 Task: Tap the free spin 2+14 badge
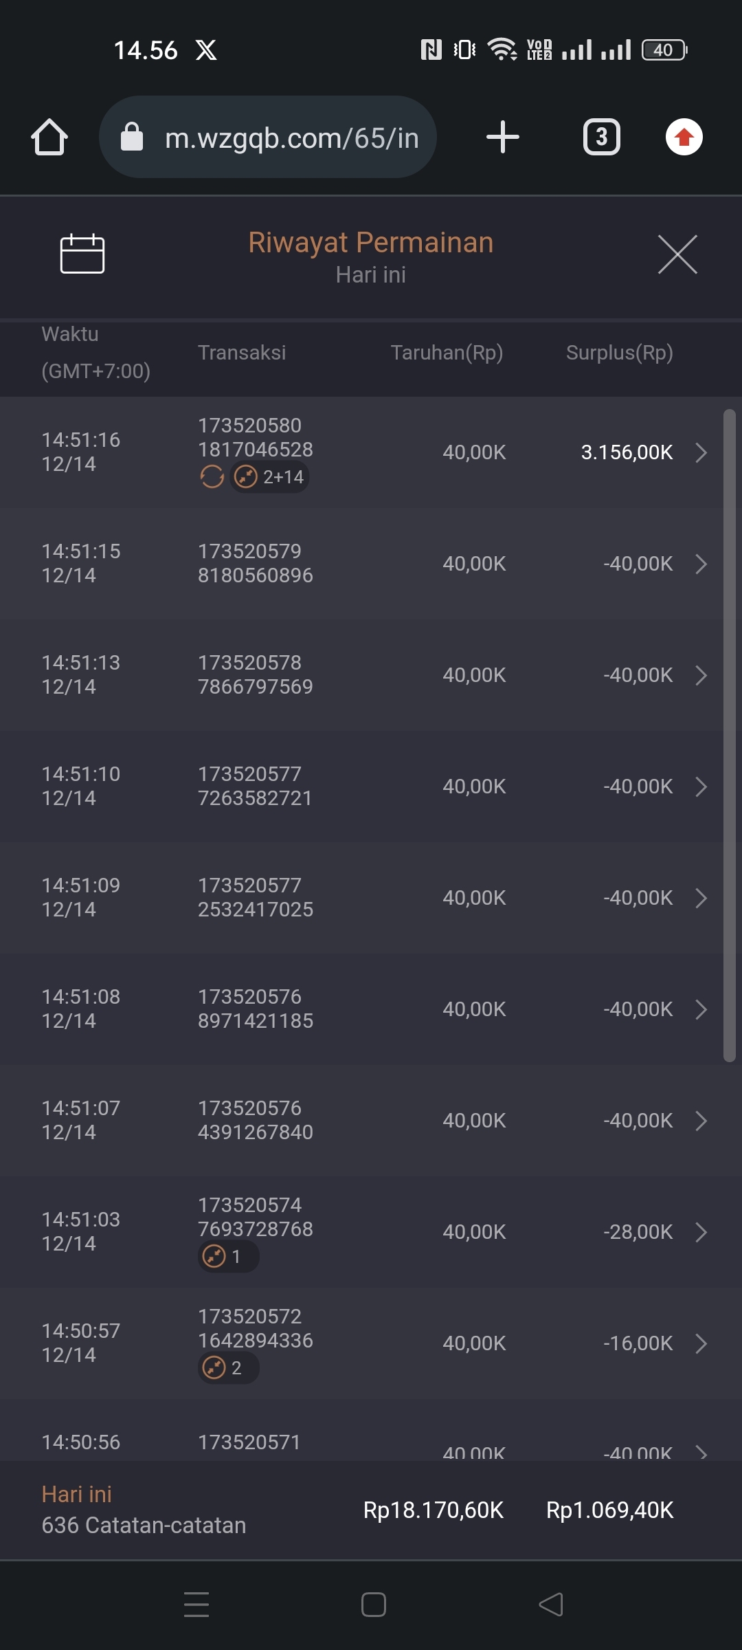(x=270, y=476)
